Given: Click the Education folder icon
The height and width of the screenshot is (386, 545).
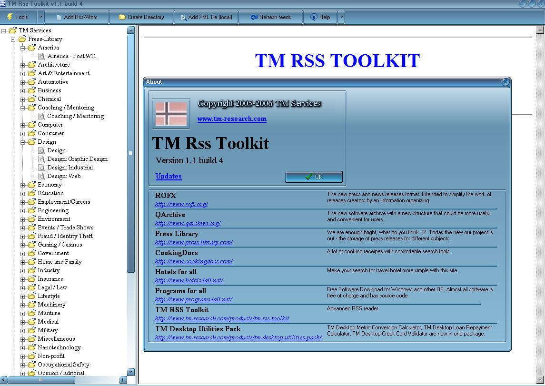Looking at the screenshot, I should [31, 193].
